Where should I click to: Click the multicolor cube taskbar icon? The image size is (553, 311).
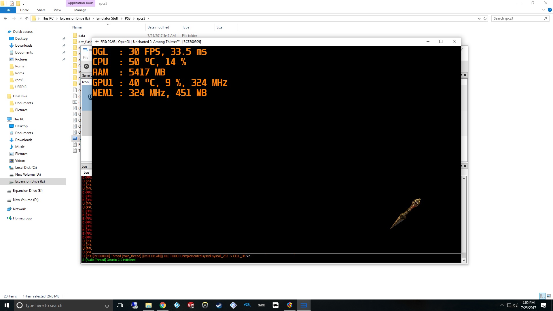pyautogui.click(x=290, y=305)
